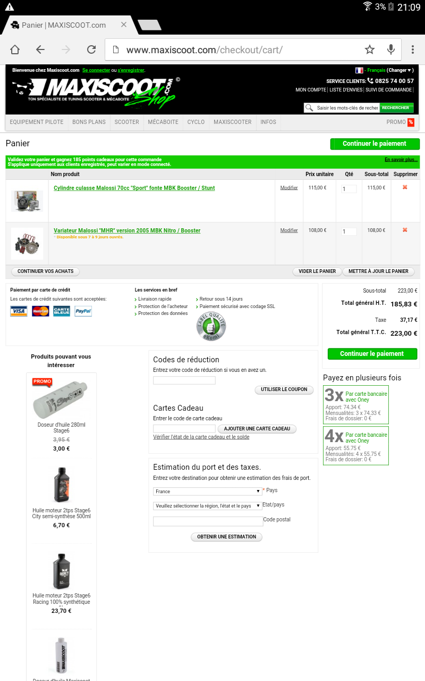This screenshot has width=425, height=681.
Task: Click the reduction code input field
Action: [184, 380]
